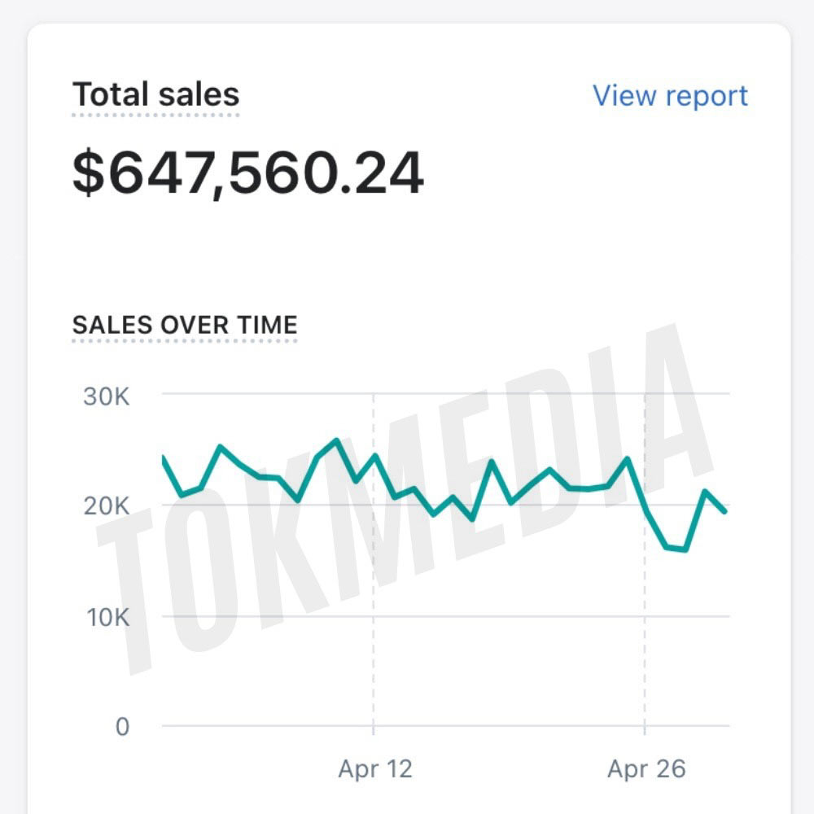This screenshot has width=814, height=814.
Task: Click the first data point of the chart
Action: pyautogui.click(x=163, y=454)
